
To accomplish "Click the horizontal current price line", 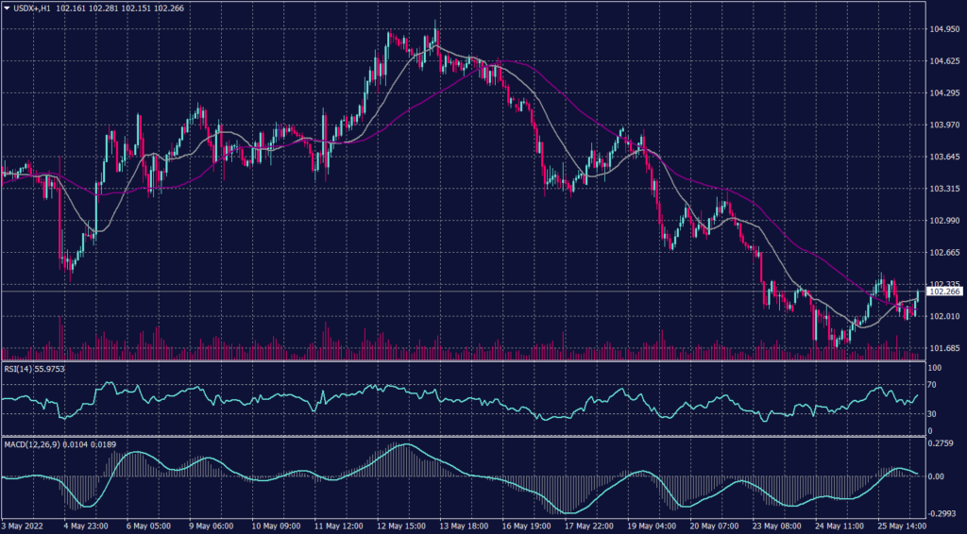I will tap(472, 292).
